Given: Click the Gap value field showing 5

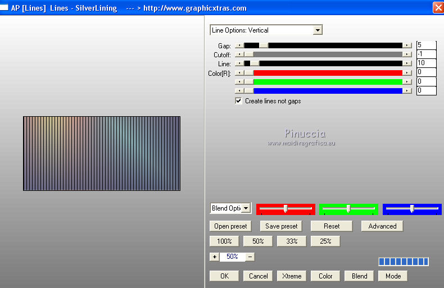Looking at the screenshot, I should coord(426,45).
